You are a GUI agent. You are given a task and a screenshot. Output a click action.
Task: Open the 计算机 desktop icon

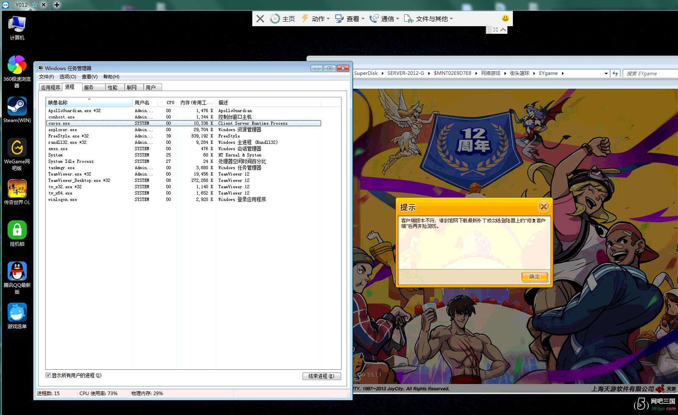tap(17, 28)
